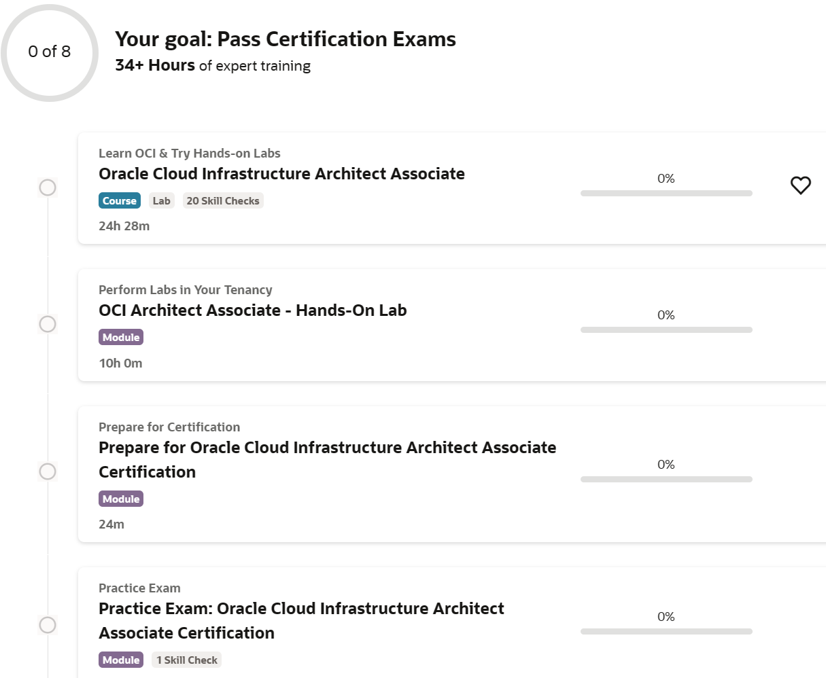This screenshot has height=678, width=826.
Task: Click progress bar of Hands-On Lab module
Action: pos(666,330)
